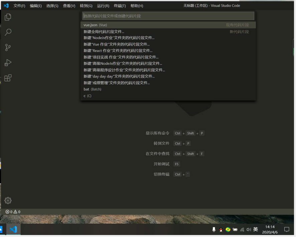Open the Wi-Fi network tray icon

(242, 229)
